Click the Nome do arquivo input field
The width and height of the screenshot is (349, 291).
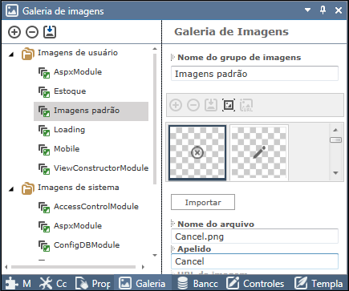254,236
